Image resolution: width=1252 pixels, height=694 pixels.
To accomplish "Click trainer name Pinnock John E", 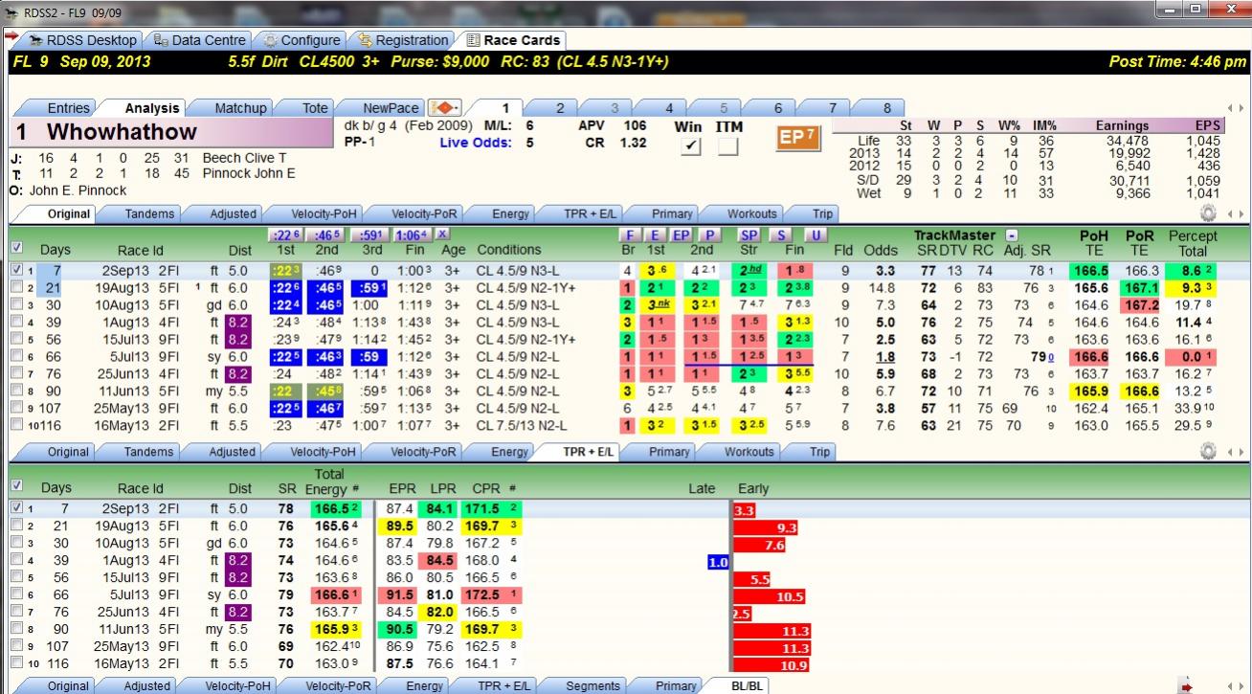I will 249,173.
